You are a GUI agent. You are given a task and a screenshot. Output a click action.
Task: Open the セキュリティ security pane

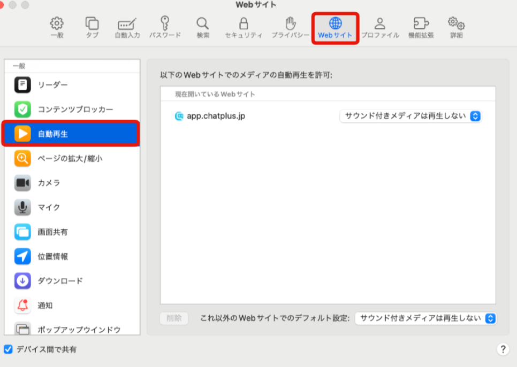click(244, 28)
